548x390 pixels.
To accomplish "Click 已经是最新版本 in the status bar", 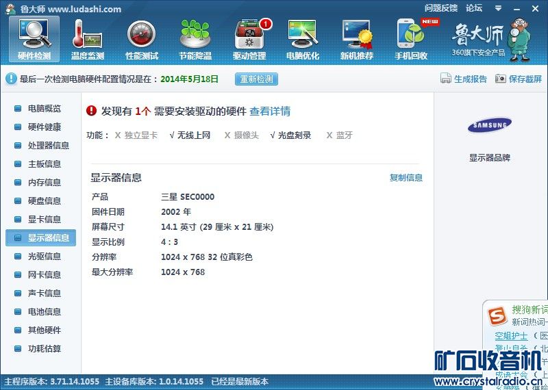I will (240, 382).
